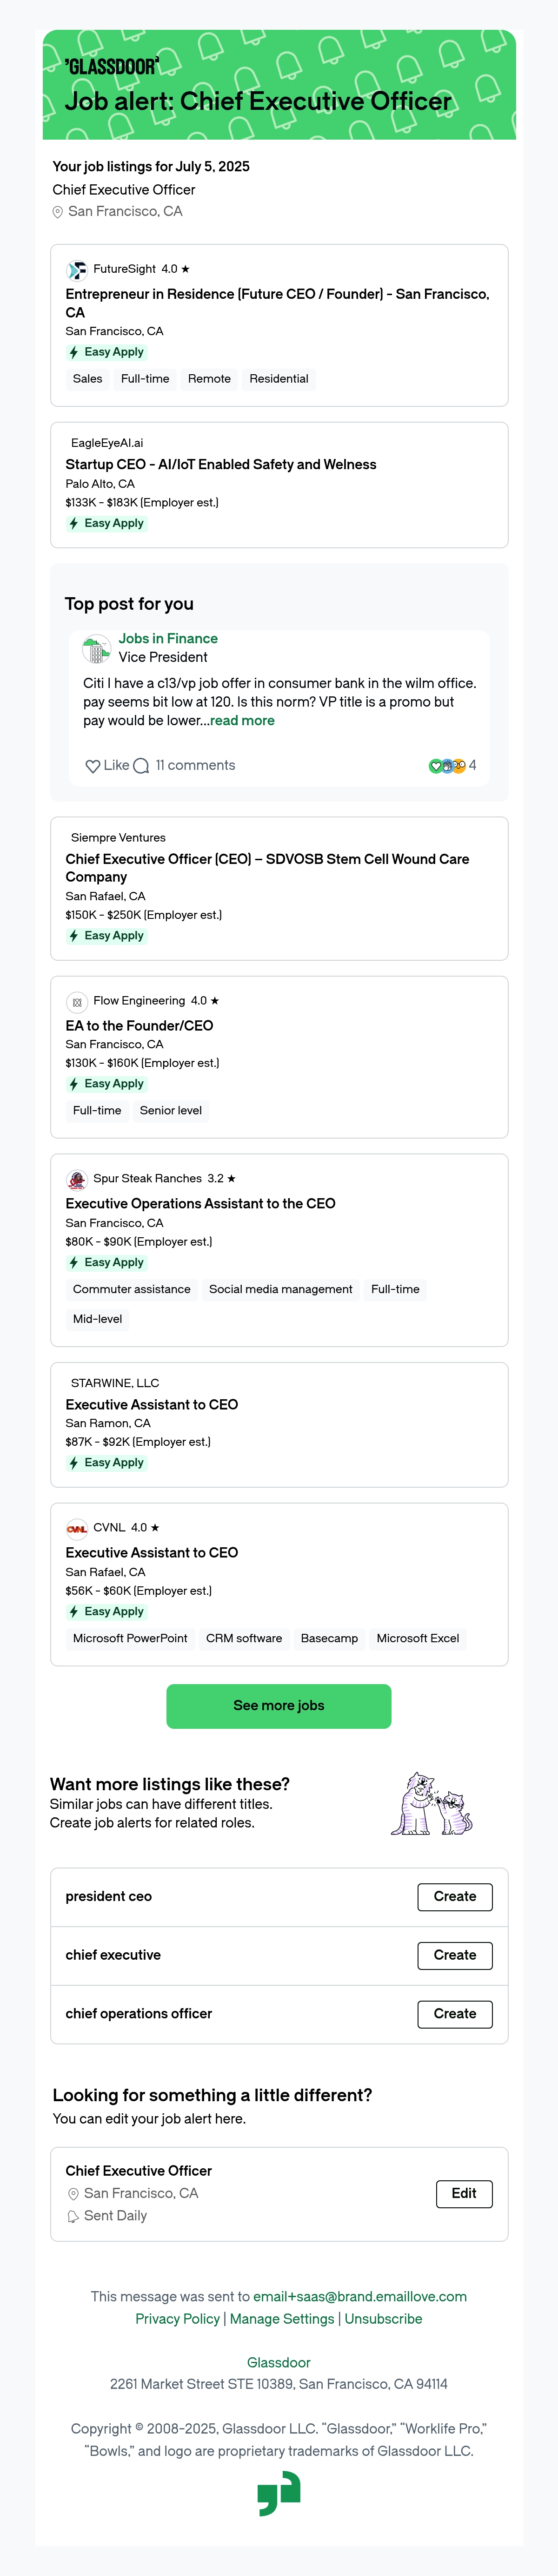Screen dimensions: 558x2576
Task: Open the Startup CEO AI/IoT job listing
Action: click(x=220, y=465)
